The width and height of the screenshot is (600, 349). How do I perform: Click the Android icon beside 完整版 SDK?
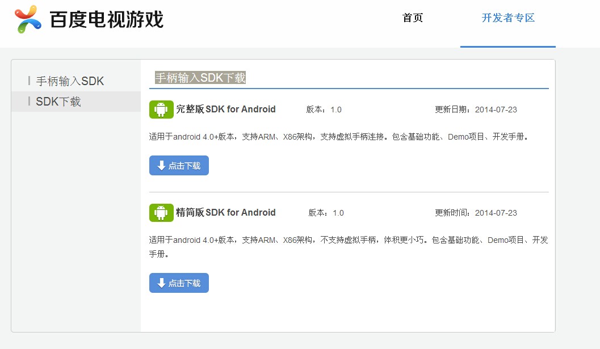pos(161,110)
